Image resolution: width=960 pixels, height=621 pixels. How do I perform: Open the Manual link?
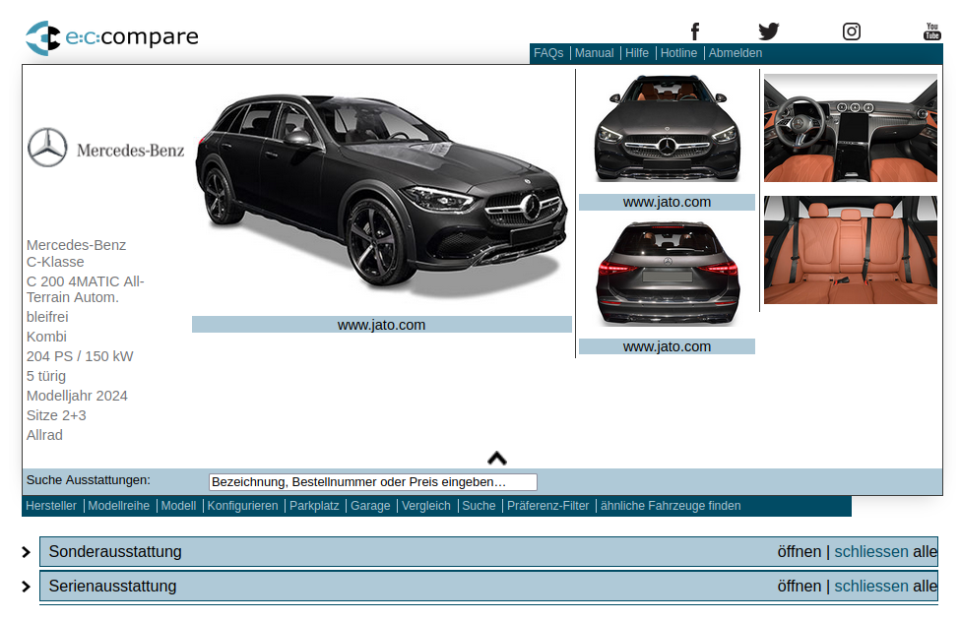[x=594, y=53]
